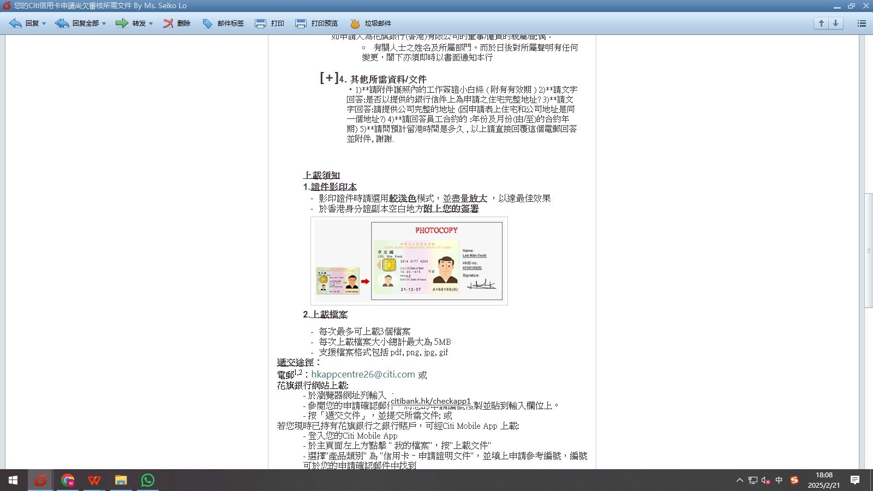Open File Explorer from the taskbar
The image size is (873, 491).
[121, 480]
